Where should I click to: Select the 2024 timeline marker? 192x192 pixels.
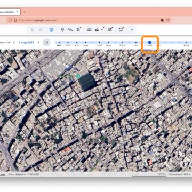point(186,42)
